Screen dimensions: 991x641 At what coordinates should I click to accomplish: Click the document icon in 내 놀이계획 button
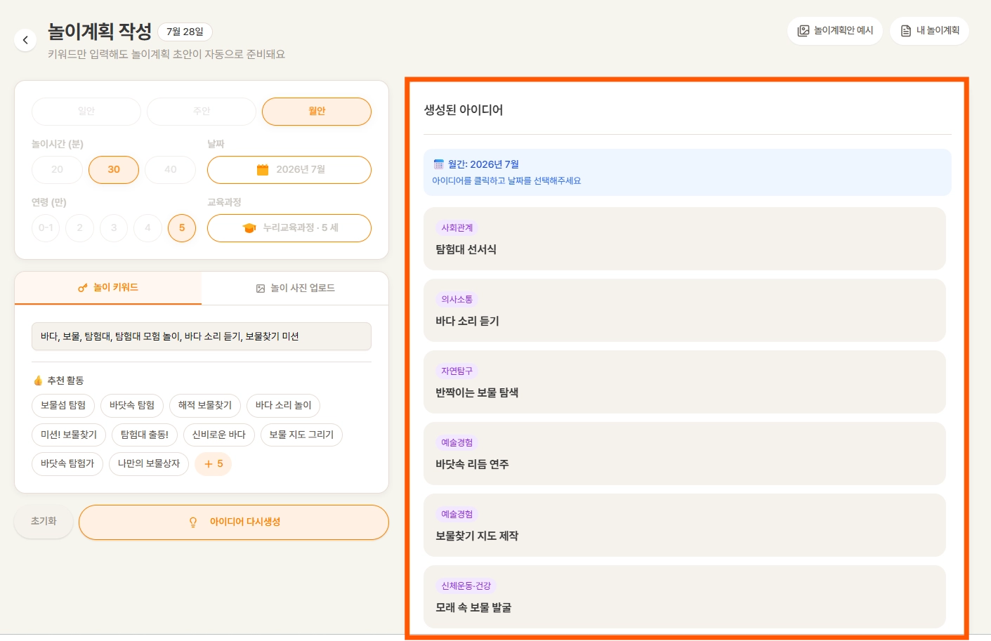pos(906,31)
